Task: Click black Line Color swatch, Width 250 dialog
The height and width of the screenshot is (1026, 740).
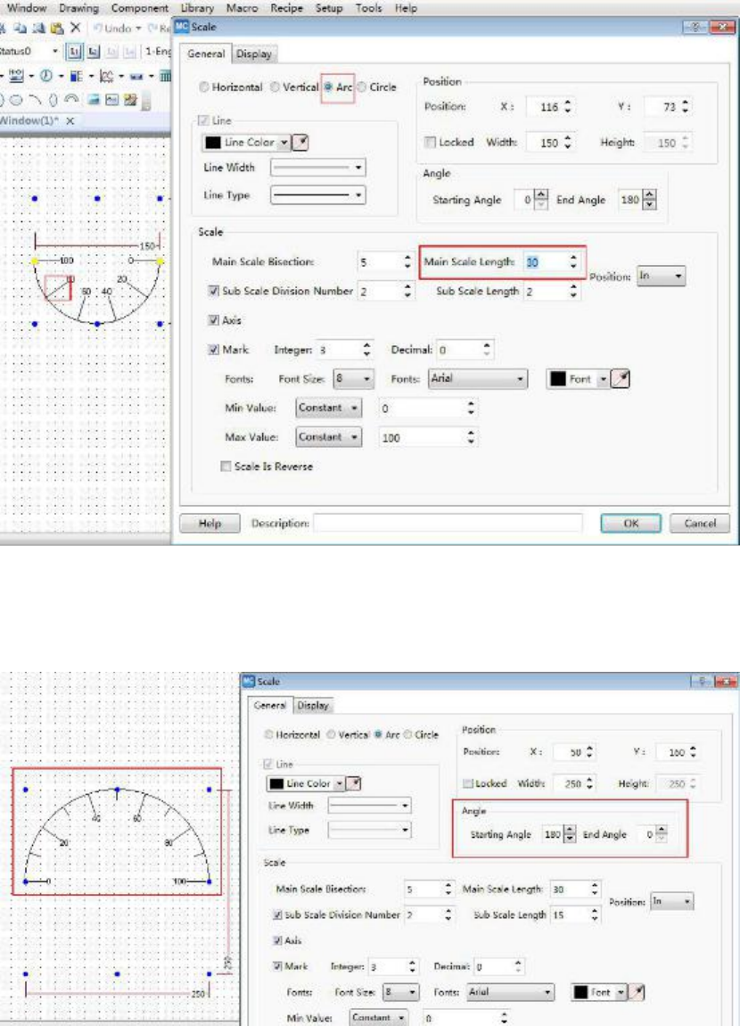Action: [x=276, y=783]
